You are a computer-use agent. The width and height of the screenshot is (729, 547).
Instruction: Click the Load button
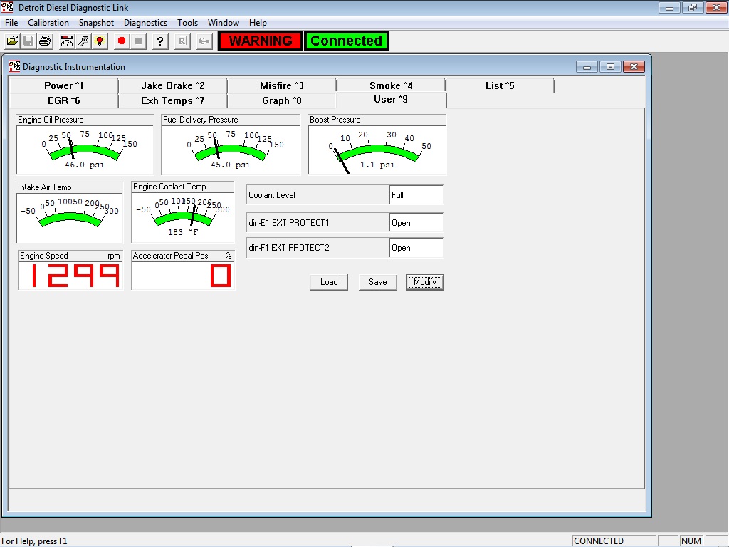[x=328, y=282]
